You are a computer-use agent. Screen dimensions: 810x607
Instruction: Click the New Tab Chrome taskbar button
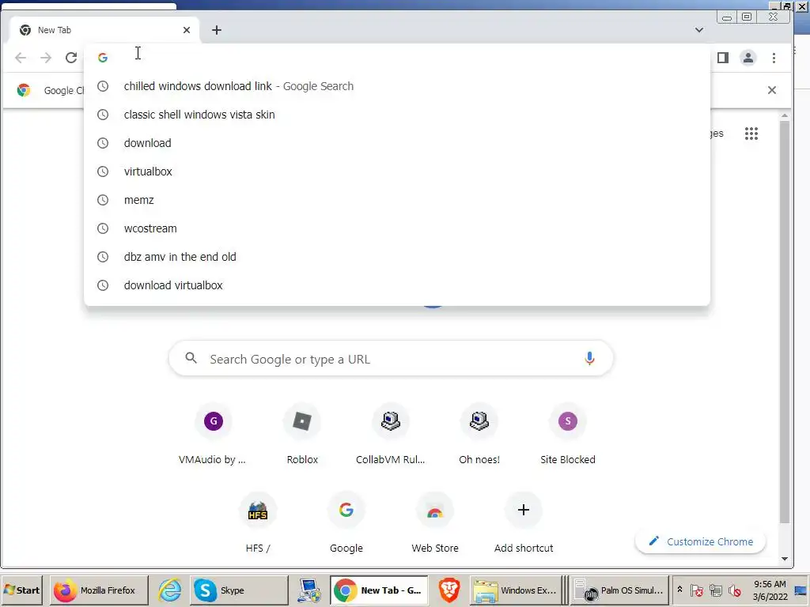379,590
